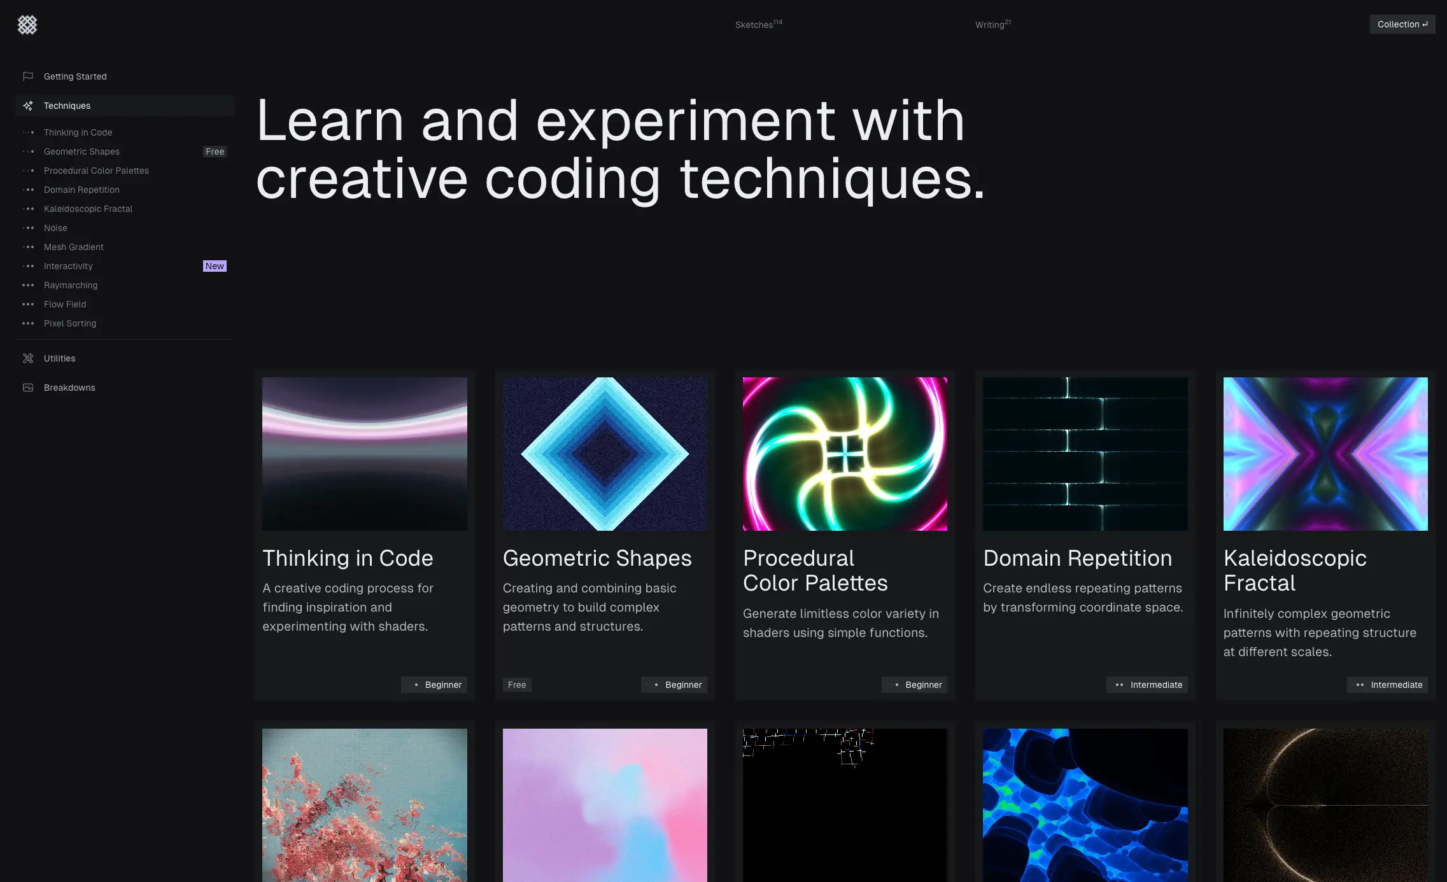Click the image icon beside Breakdowns
Viewport: 1447px width, 882px height.
click(x=28, y=388)
